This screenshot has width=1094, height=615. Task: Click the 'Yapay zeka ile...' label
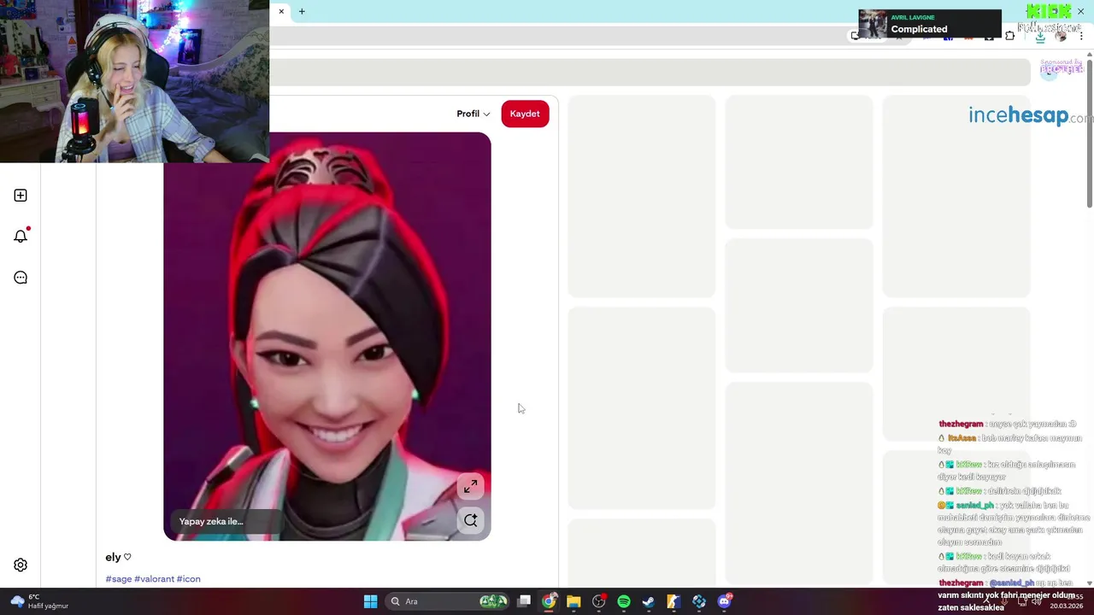[211, 521]
